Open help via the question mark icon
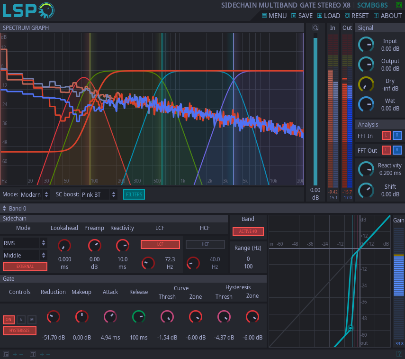The height and width of the screenshot is (359, 405). coord(399,354)
